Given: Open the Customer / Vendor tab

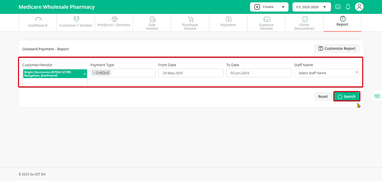Looking at the screenshot, I should [x=76, y=23].
